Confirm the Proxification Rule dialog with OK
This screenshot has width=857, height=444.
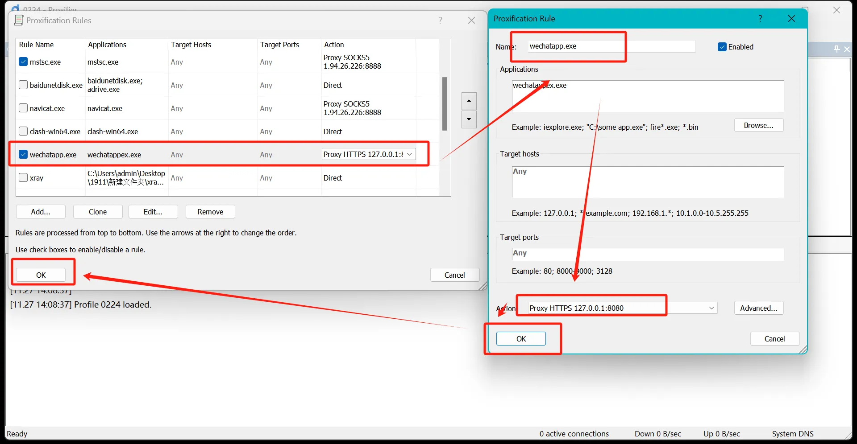click(521, 339)
